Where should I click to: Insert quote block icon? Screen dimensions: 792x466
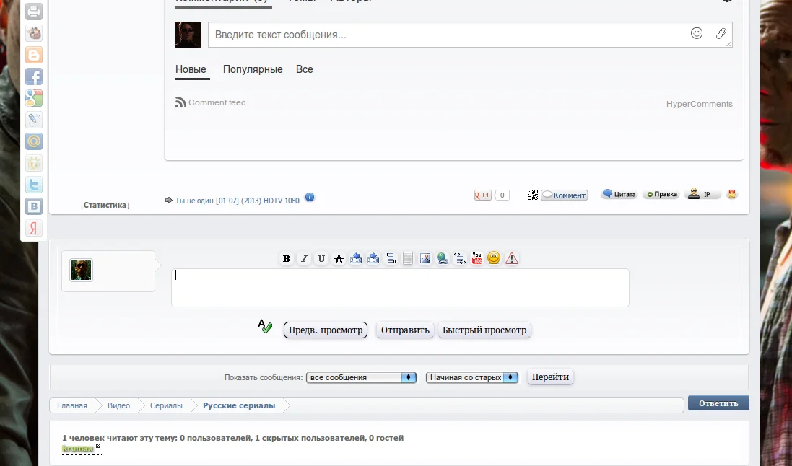tap(391, 258)
